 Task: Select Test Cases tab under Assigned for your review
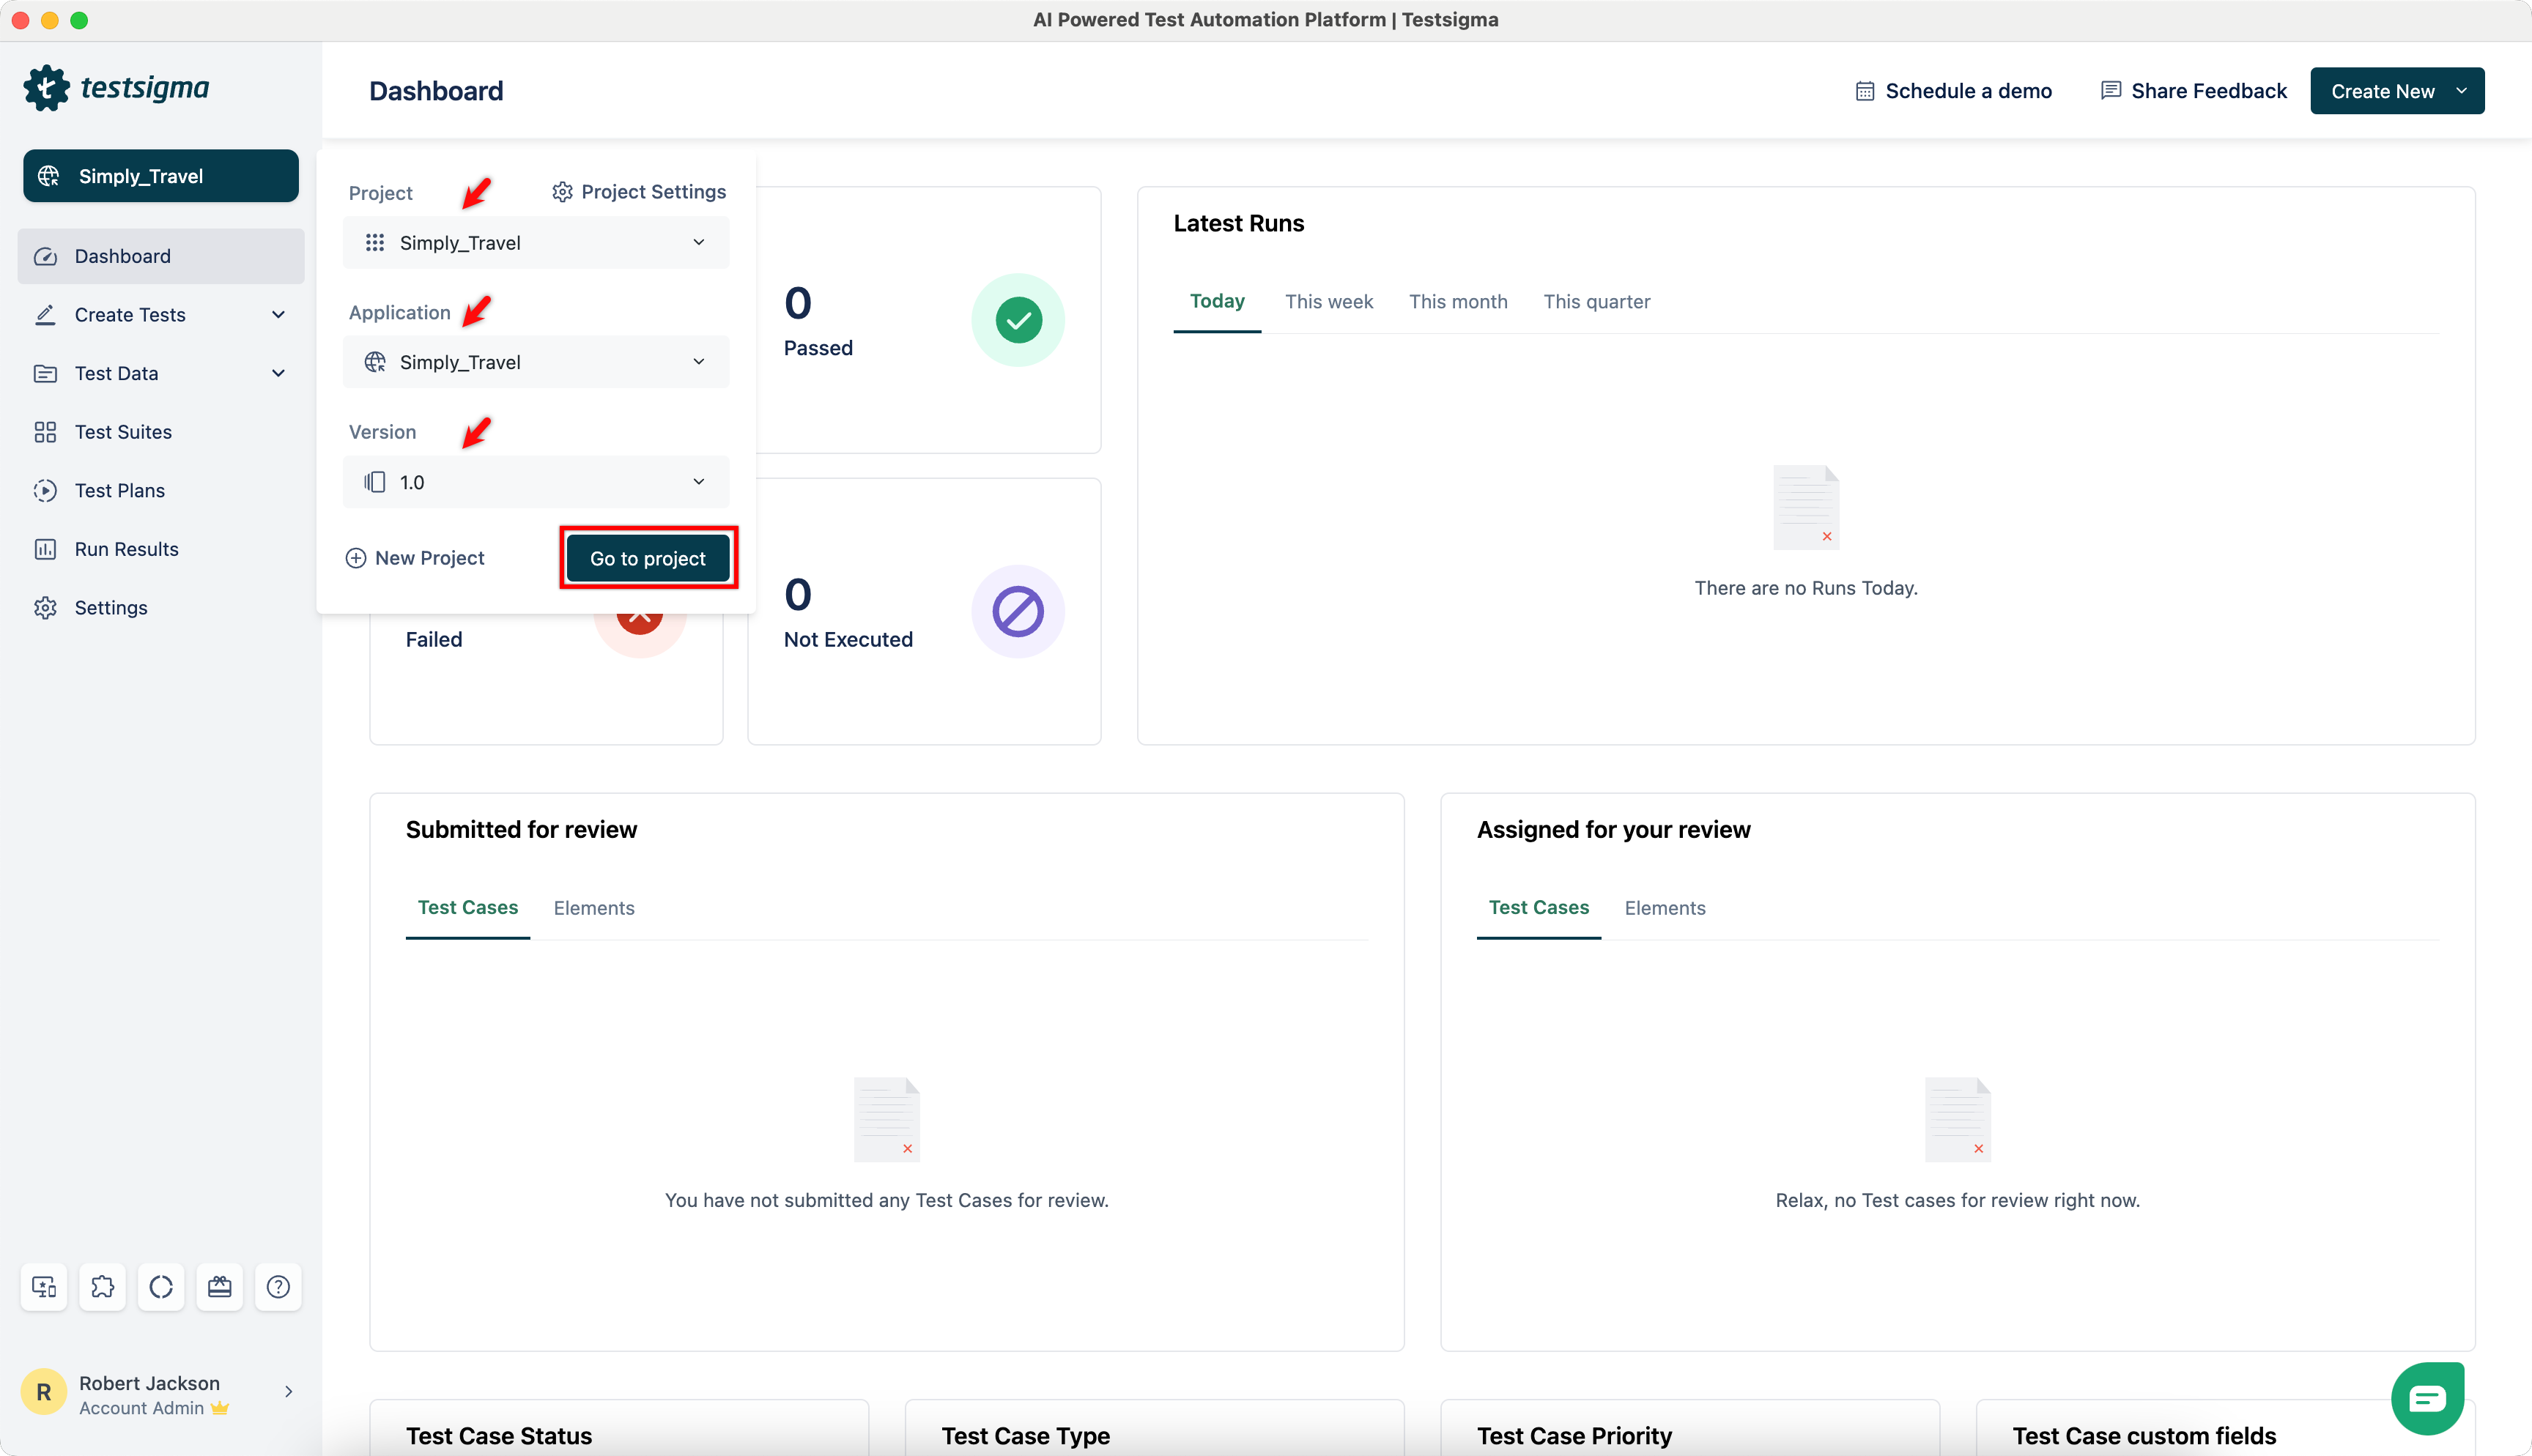coord(1539,907)
